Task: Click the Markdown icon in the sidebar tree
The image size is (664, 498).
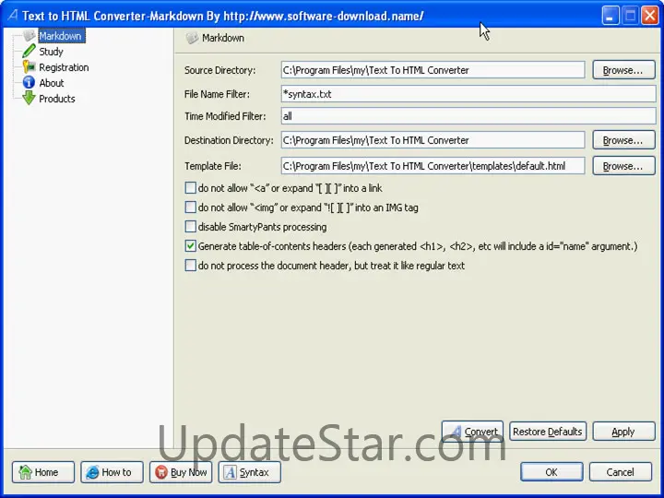Action: tap(30, 36)
